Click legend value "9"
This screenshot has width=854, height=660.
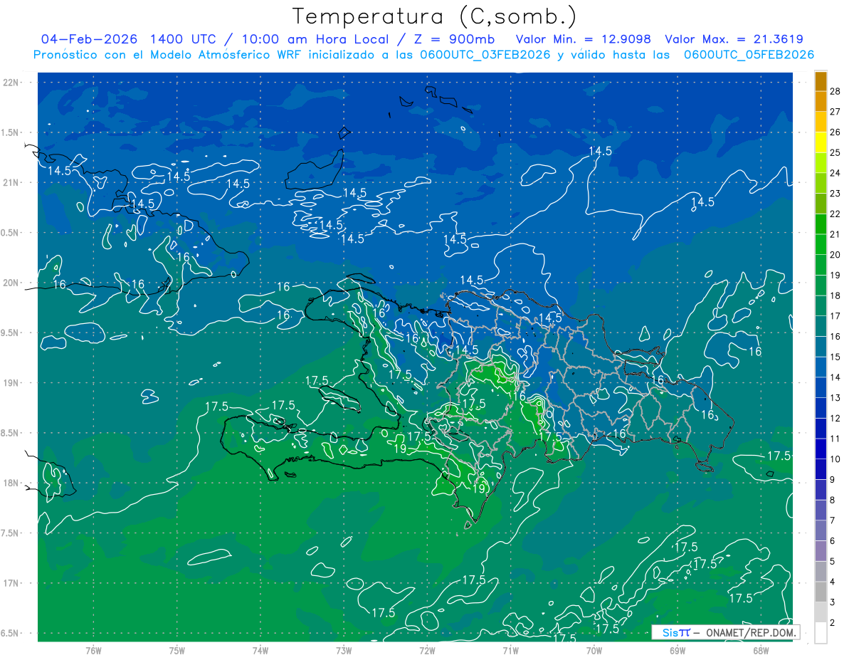[x=833, y=479]
